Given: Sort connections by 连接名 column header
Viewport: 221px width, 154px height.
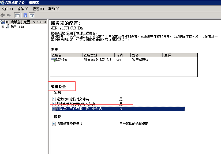Looking at the screenshot, I should [66, 55].
